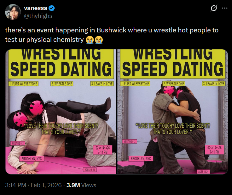The width and height of the screenshot is (232, 195).
Task: Click right poster's MEETING 012 tag
Action: coord(130,142)
